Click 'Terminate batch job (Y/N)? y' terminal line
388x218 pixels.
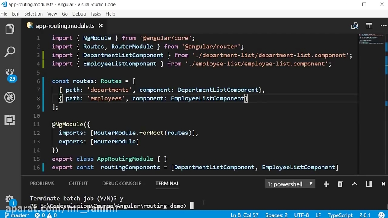tap(77, 199)
